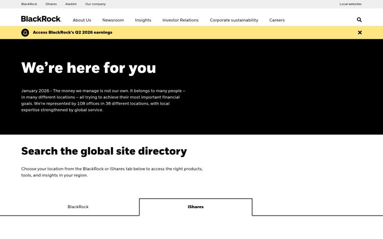Click the 'January 2026' intro paragraph
The width and height of the screenshot is (383, 239).
pos(103,100)
